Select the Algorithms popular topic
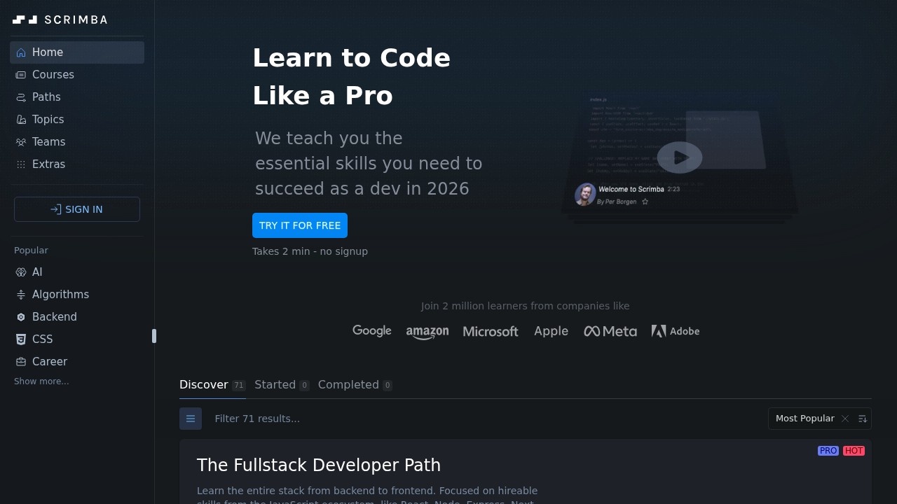897x504 pixels. (77, 295)
